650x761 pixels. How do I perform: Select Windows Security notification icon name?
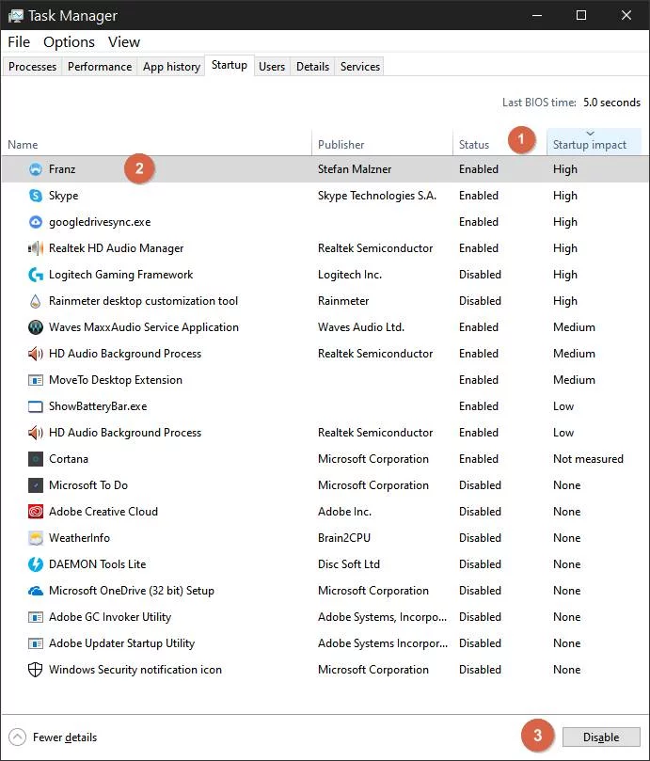pos(135,670)
